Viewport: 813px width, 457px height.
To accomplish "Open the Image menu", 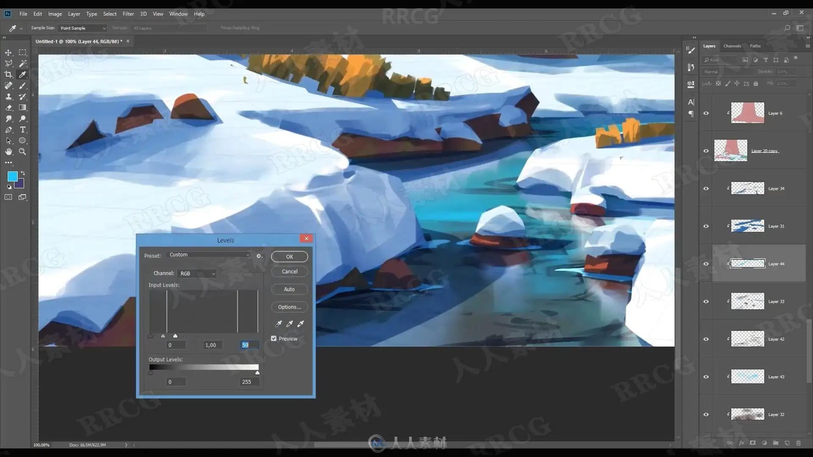I will (55, 14).
